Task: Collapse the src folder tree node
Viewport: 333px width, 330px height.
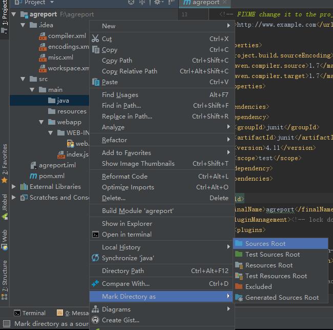Action: click(x=23, y=79)
